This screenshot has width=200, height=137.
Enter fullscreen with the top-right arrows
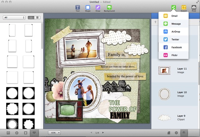tap(197, 2)
